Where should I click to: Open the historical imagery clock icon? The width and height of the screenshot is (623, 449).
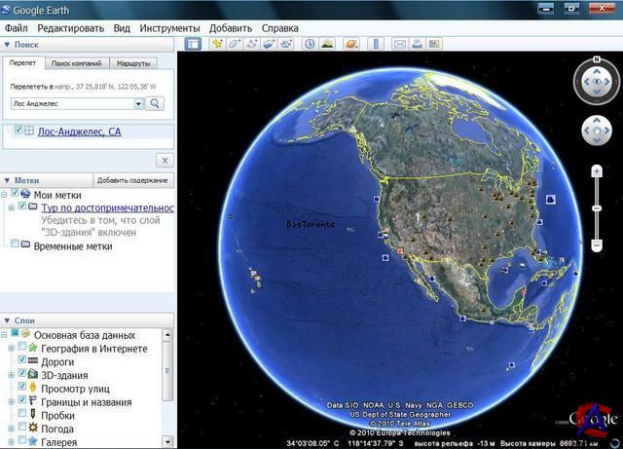pyautogui.click(x=310, y=44)
